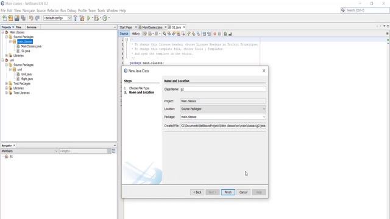This screenshot has width=390, height=219.
Task: Open the Package combo box dropdown arrow
Action: pyautogui.click(x=264, y=117)
